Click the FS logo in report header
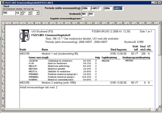The height and width of the screenshot is (113, 162). tap(25, 36)
